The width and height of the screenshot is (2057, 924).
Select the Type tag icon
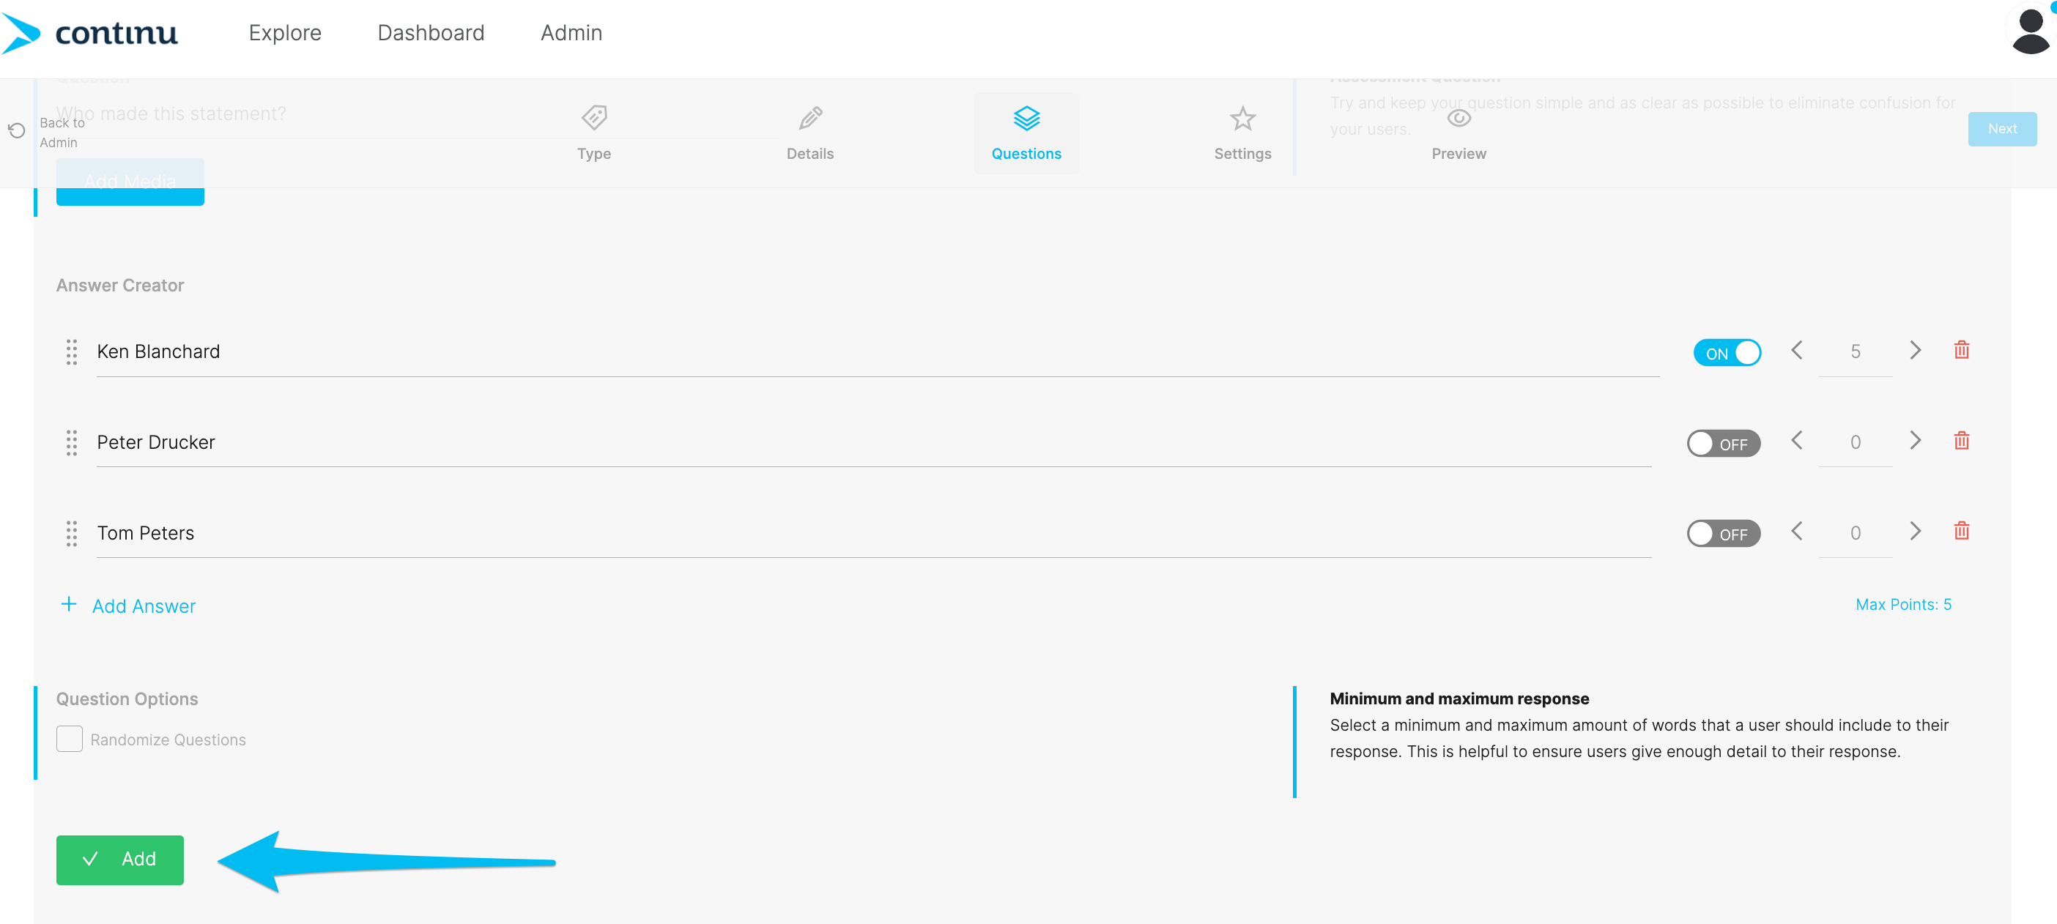[x=594, y=118]
